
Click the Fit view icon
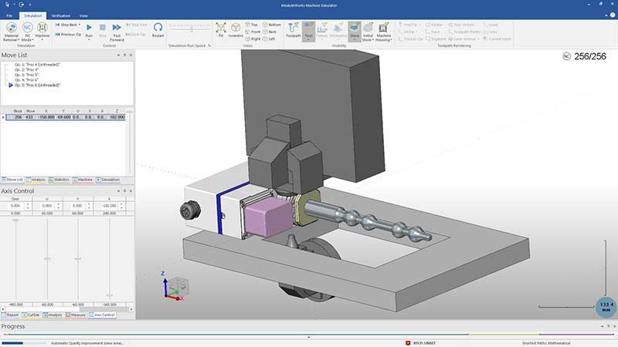point(220,29)
